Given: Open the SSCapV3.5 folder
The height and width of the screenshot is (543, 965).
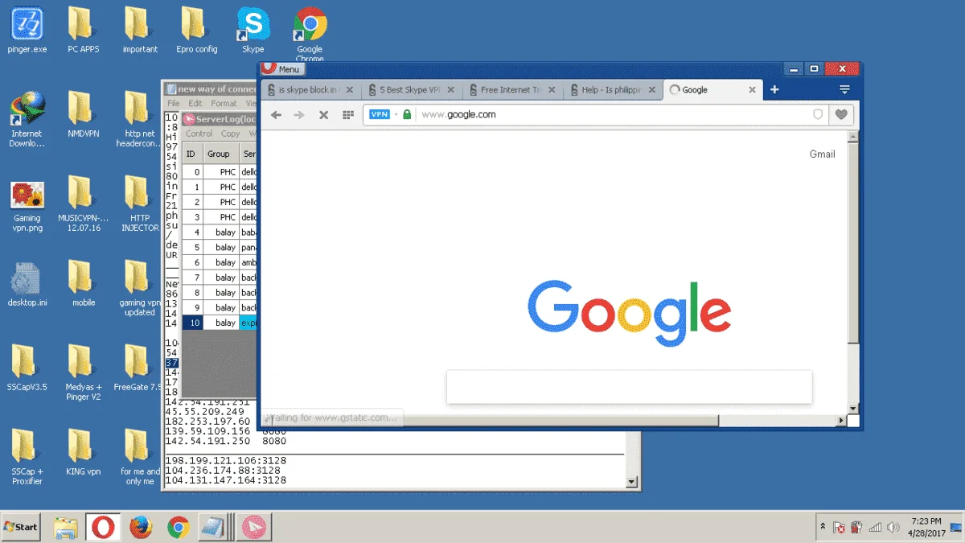Looking at the screenshot, I should pyautogui.click(x=27, y=369).
